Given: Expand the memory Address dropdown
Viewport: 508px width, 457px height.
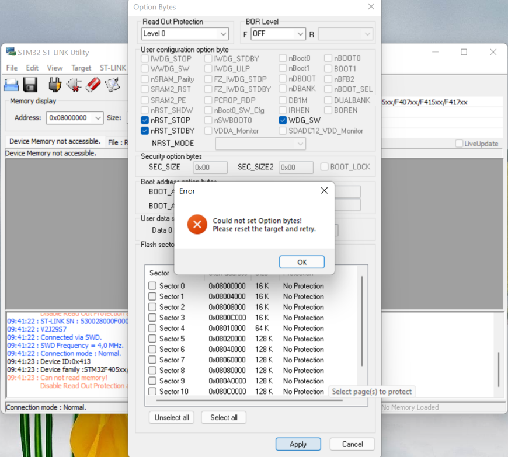Looking at the screenshot, I should [98, 118].
